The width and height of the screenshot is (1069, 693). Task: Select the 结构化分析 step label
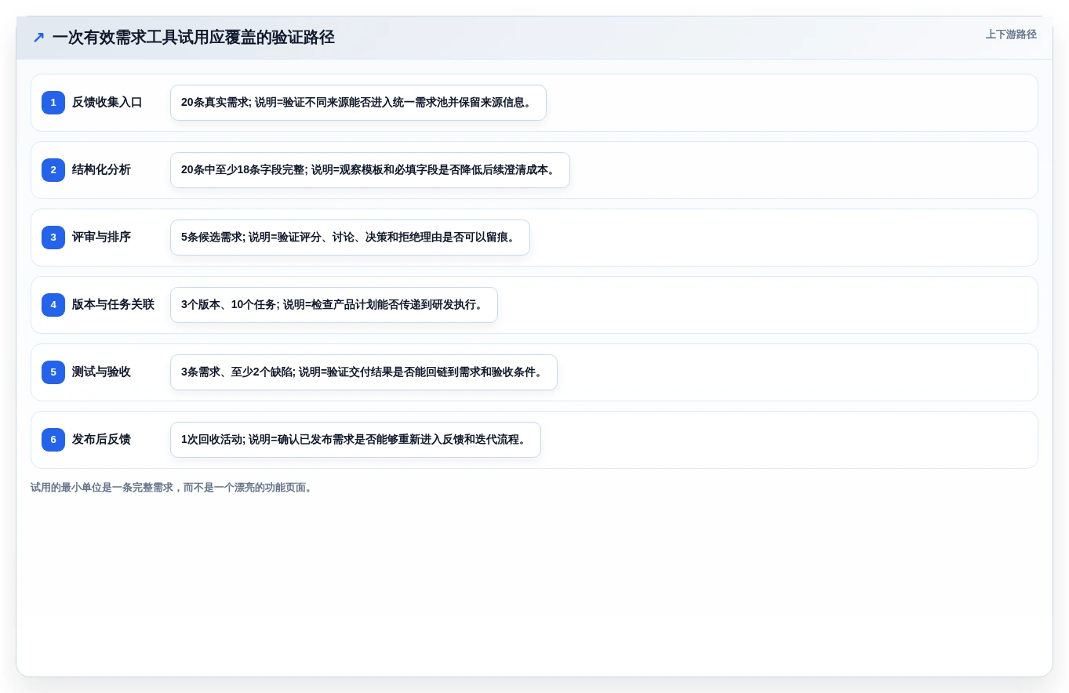point(101,170)
